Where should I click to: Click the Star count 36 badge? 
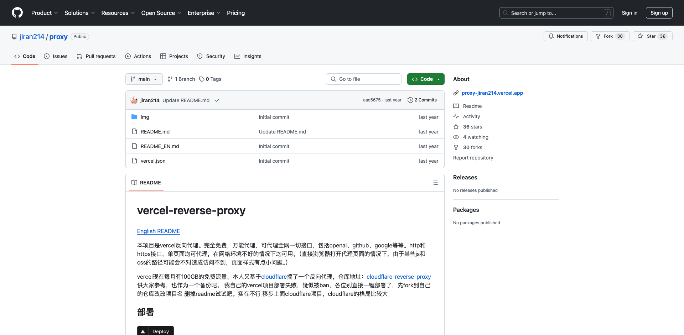click(663, 36)
